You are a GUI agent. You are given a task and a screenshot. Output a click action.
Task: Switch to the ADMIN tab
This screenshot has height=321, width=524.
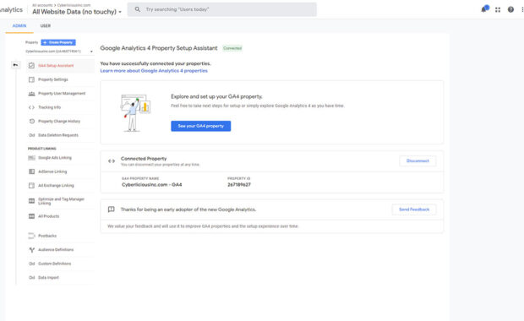pyautogui.click(x=19, y=25)
